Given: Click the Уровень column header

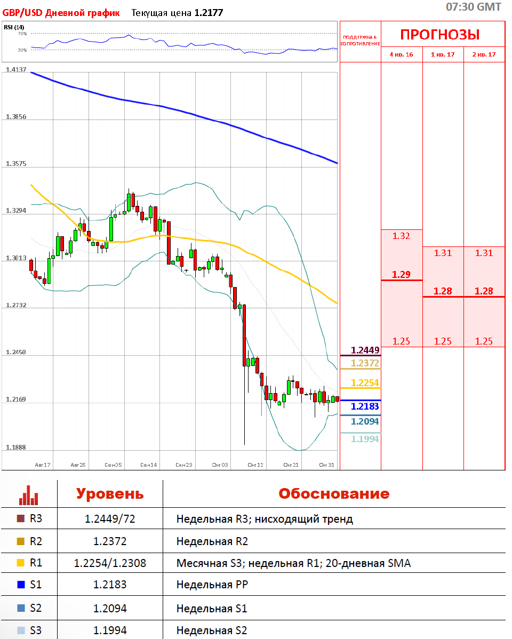Looking at the screenshot, I should pos(110,493).
